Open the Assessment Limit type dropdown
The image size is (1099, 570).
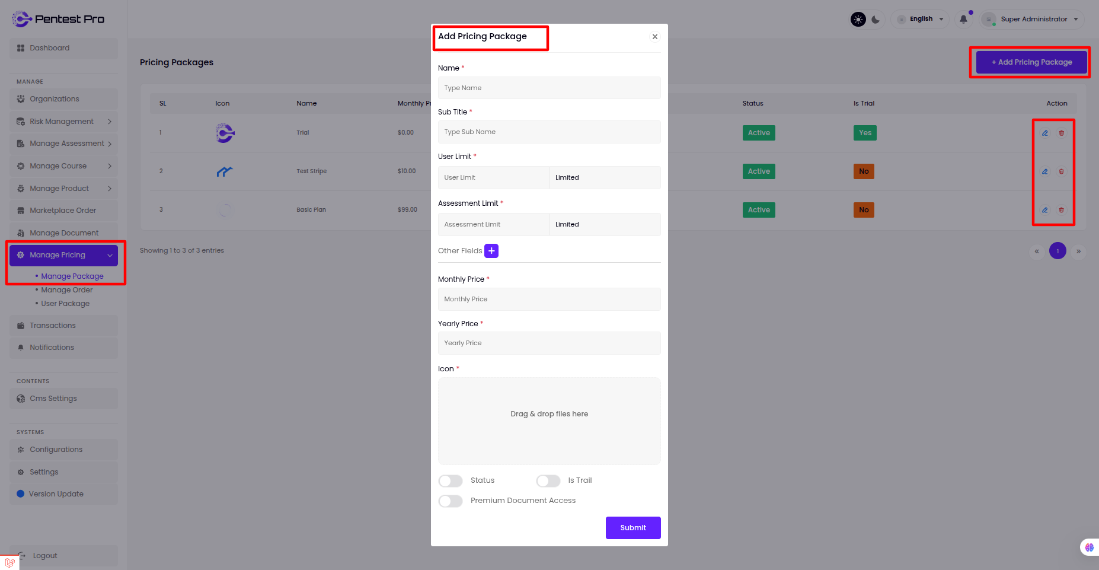[x=605, y=224]
